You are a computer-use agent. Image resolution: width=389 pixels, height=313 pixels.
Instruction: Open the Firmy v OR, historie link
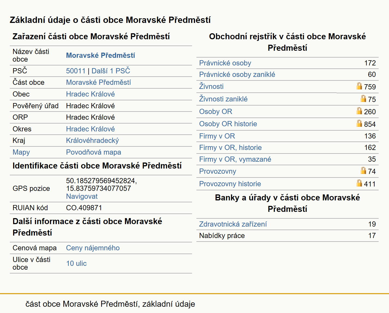click(231, 148)
